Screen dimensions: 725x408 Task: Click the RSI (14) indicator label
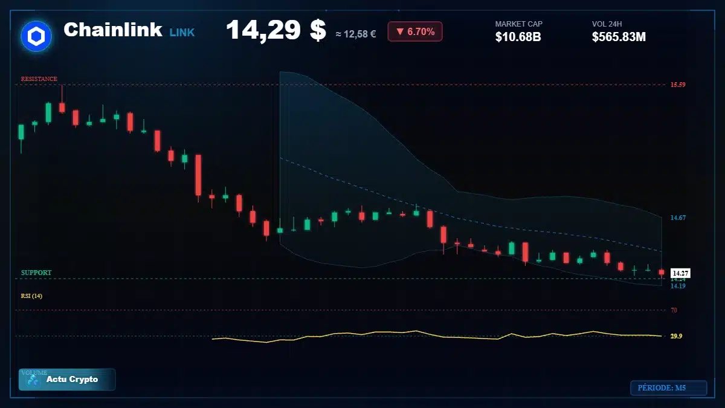click(31, 296)
